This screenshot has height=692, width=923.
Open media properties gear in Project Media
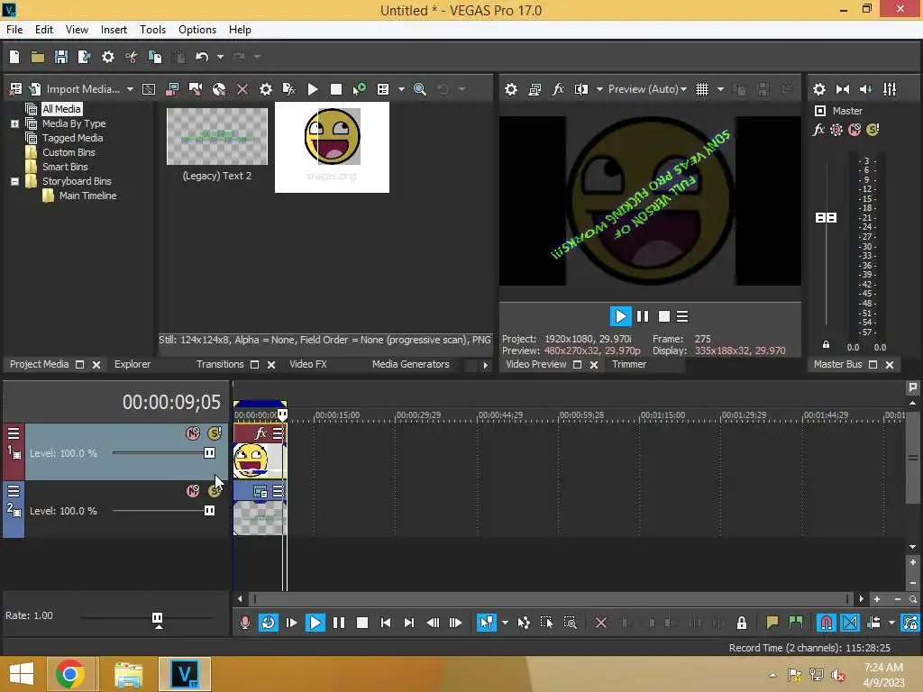point(266,89)
